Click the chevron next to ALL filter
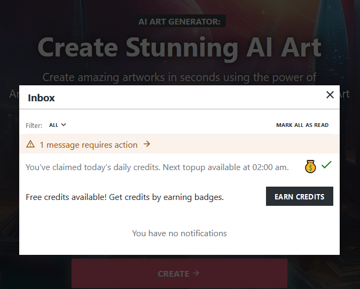Screen dimensions: 360x289 (x=64, y=125)
